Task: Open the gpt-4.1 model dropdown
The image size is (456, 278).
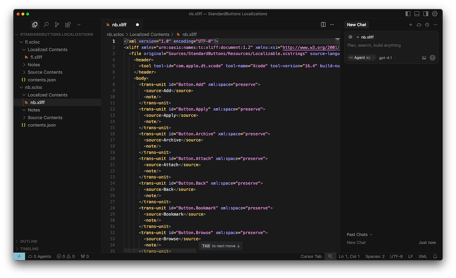Action: (x=387, y=57)
